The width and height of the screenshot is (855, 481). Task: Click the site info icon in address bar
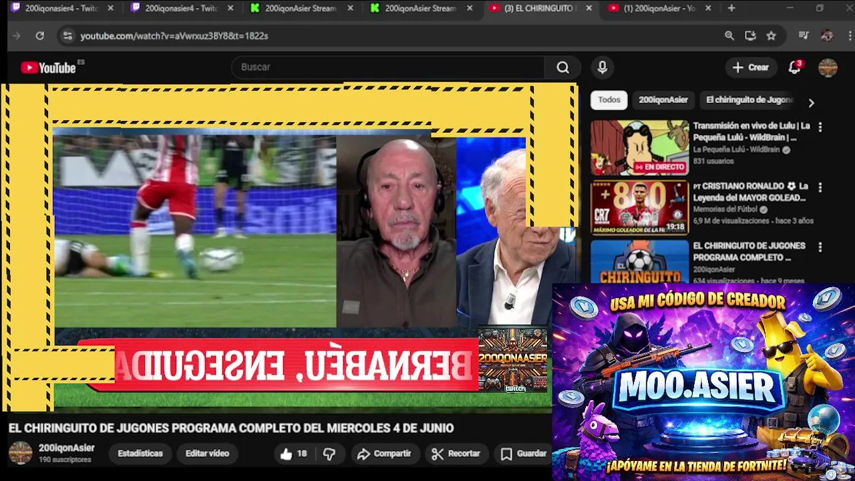point(67,36)
